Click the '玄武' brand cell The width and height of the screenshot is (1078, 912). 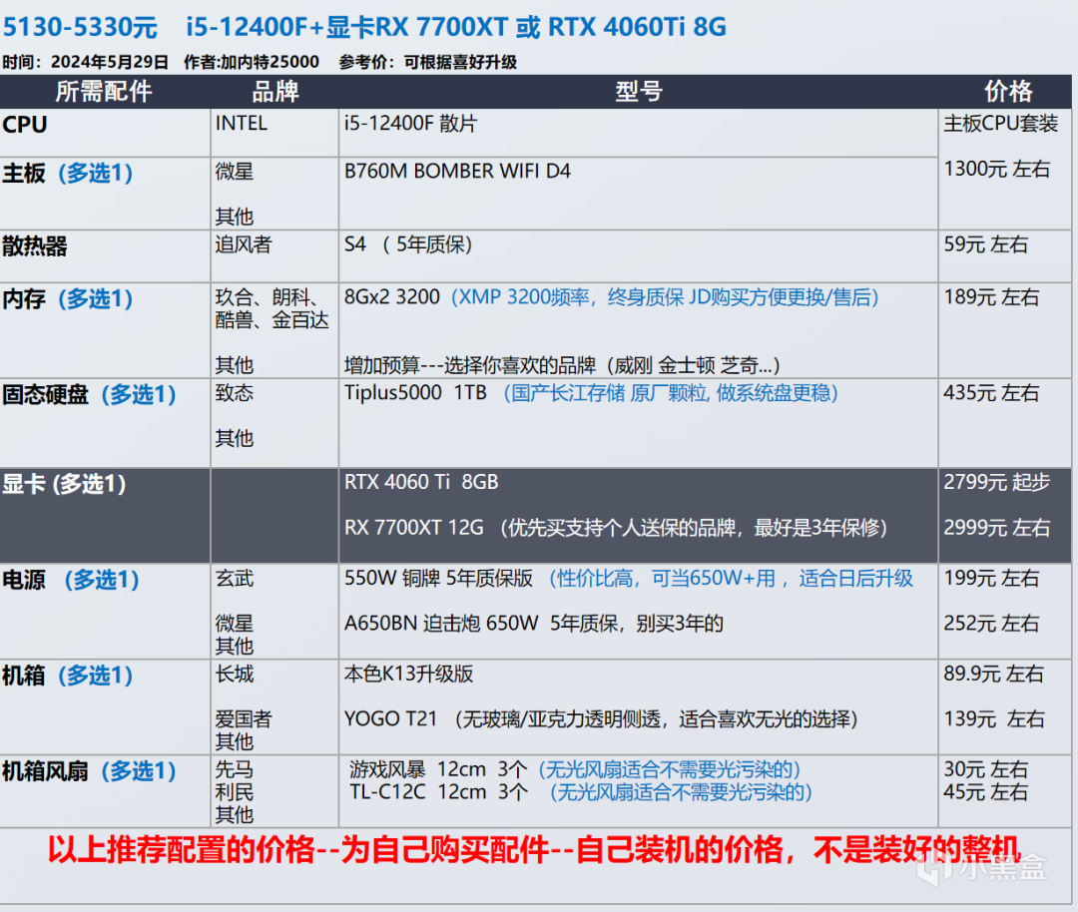(x=235, y=579)
